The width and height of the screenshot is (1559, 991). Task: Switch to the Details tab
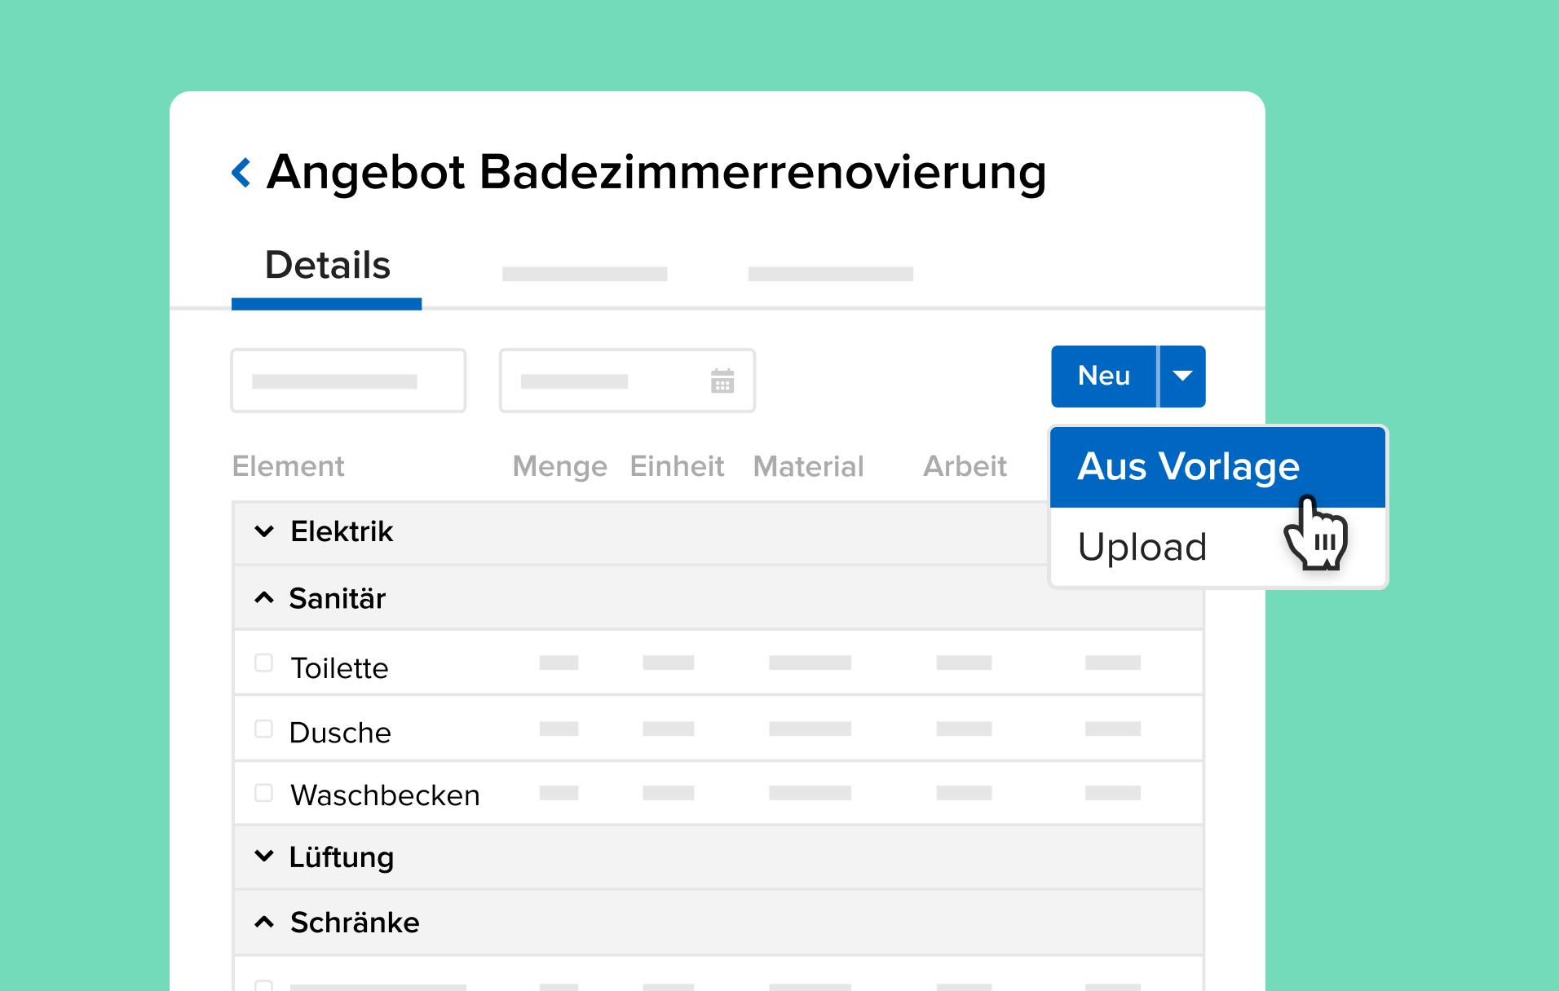[x=327, y=266]
